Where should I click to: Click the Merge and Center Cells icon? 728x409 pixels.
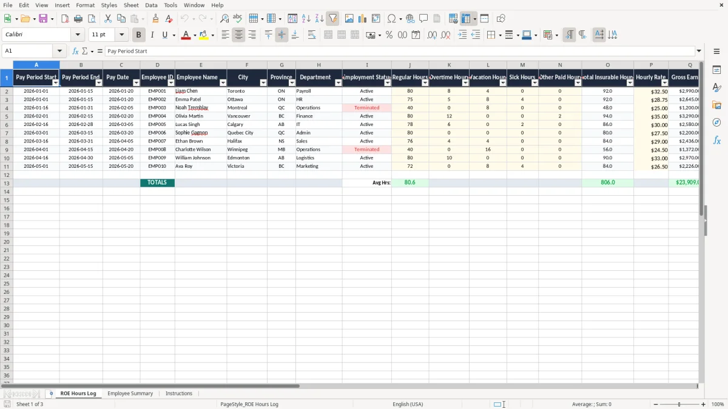(328, 35)
